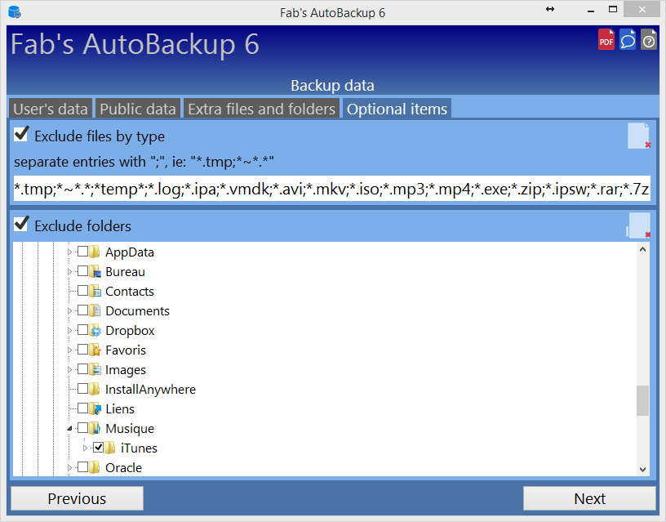Switch to the Public data tab
Image resolution: width=666 pixels, height=522 pixels.
138,109
